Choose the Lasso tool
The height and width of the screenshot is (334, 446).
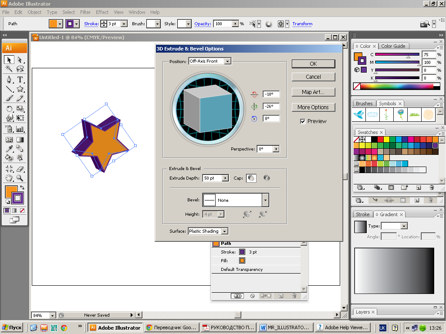(20, 69)
